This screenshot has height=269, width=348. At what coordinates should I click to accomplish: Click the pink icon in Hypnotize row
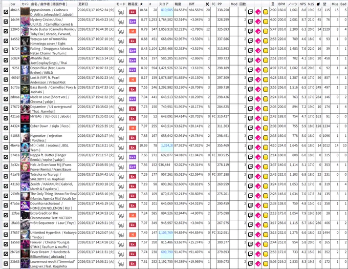coord(258,138)
